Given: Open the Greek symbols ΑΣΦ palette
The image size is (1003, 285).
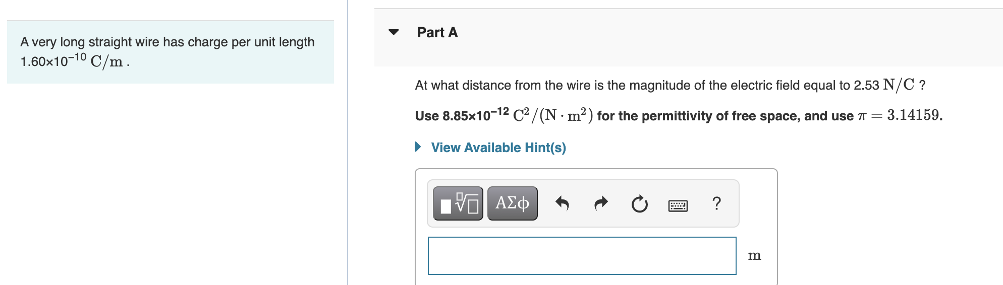Looking at the screenshot, I should point(512,203).
